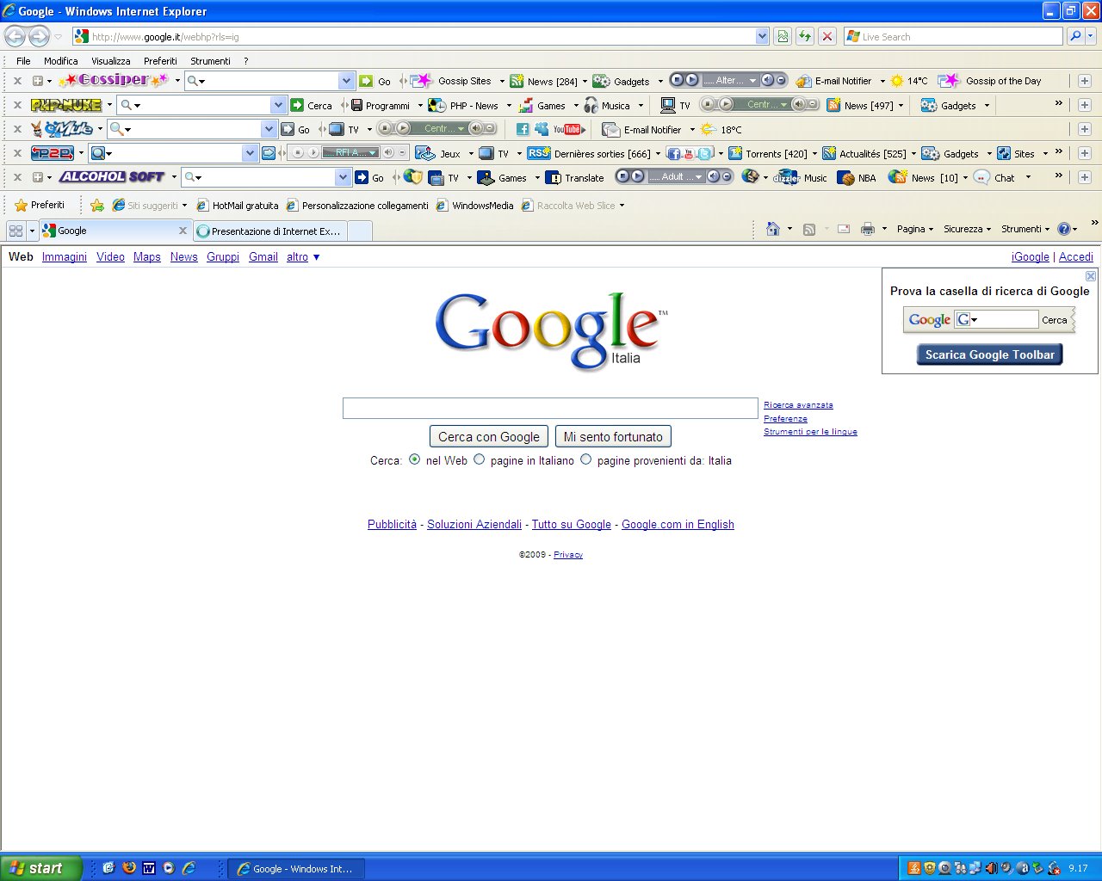Click the Translate icon on Alcohol Soft toolbar
The width and height of the screenshot is (1102, 881).
pyautogui.click(x=554, y=178)
